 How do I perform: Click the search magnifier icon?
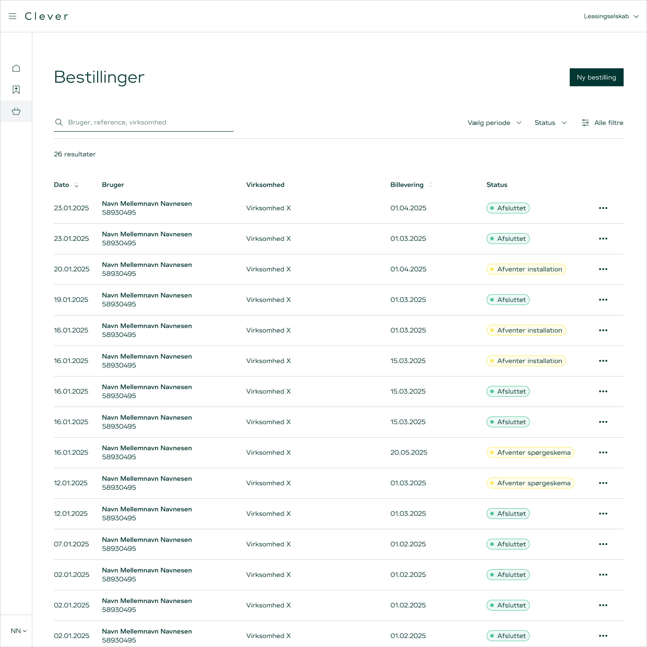coord(59,122)
